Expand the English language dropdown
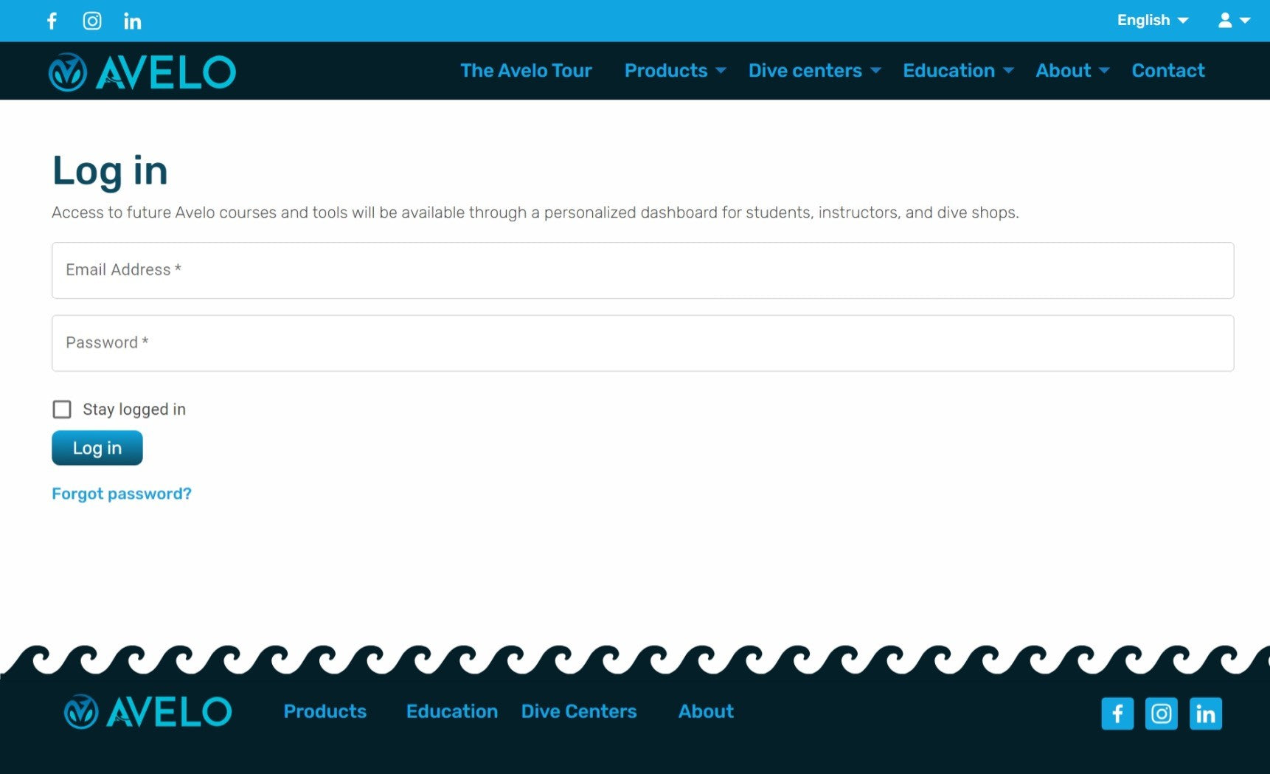The image size is (1270, 774). click(x=1152, y=21)
